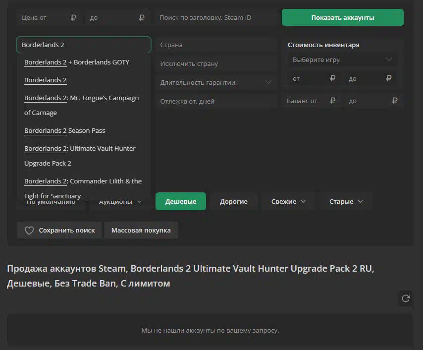Focus the inventory cost до field

[x=370, y=79]
